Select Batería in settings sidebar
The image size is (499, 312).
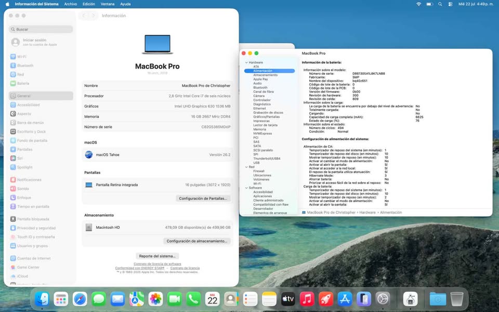click(41, 83)
